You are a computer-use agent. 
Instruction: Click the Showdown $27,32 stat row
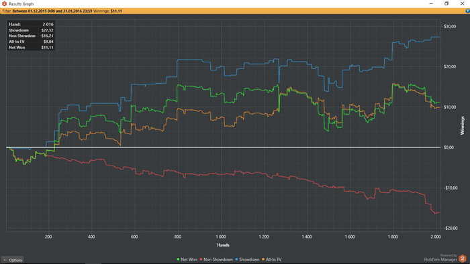click(x=31, y=30)
